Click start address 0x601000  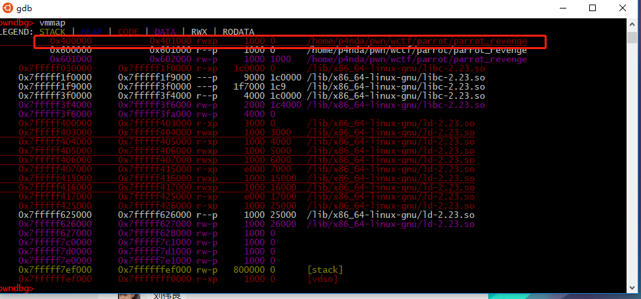[71, 60]
